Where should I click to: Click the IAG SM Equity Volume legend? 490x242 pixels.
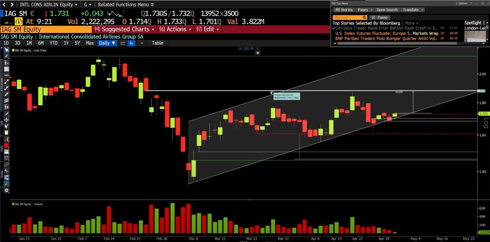[x=27, y=204]
